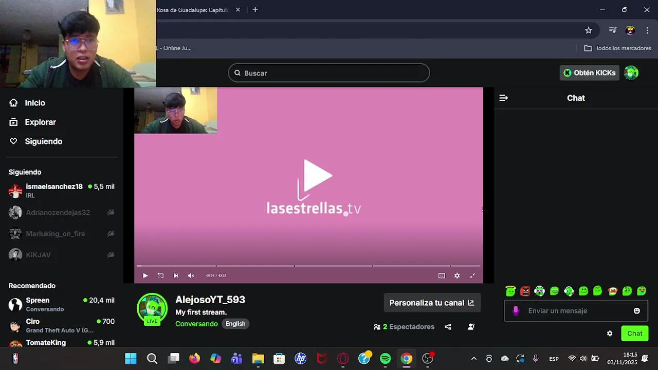Click the Buscar search field
658x370 pixels.
[x=329, y=73]
